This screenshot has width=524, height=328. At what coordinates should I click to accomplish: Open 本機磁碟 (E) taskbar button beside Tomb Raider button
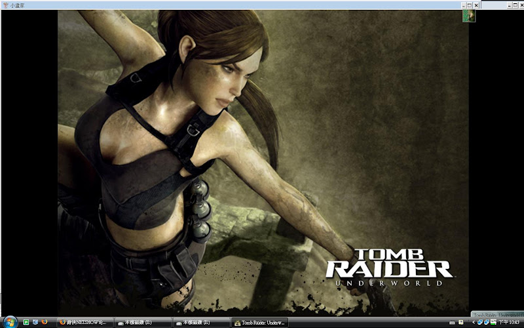tap(202, 323)
